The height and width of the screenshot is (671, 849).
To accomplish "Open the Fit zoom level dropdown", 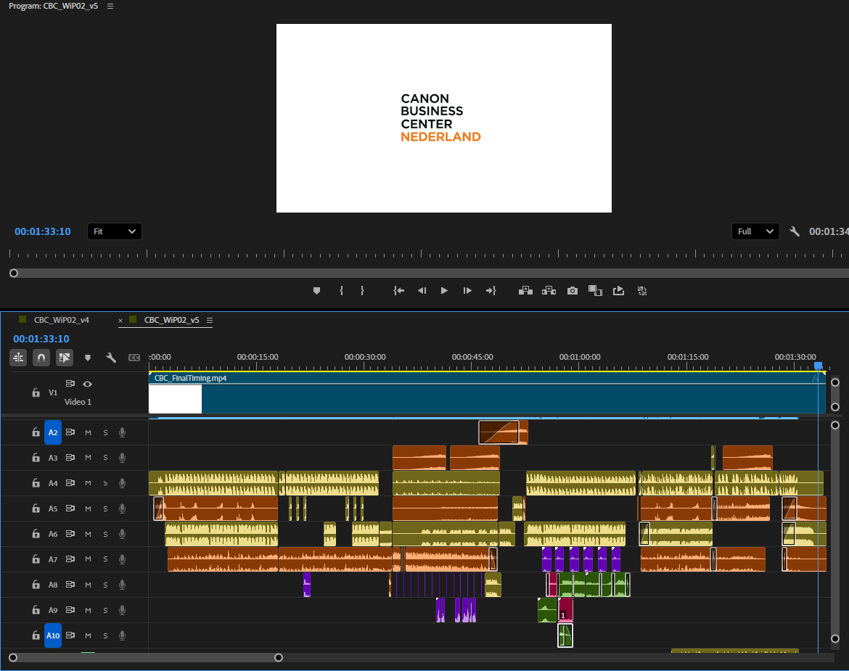I will coord(115,231).
